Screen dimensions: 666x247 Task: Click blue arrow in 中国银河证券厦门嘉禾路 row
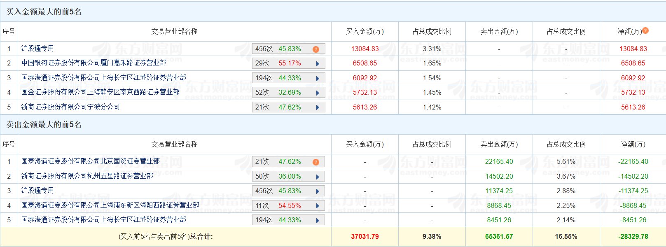click(318, 64)
